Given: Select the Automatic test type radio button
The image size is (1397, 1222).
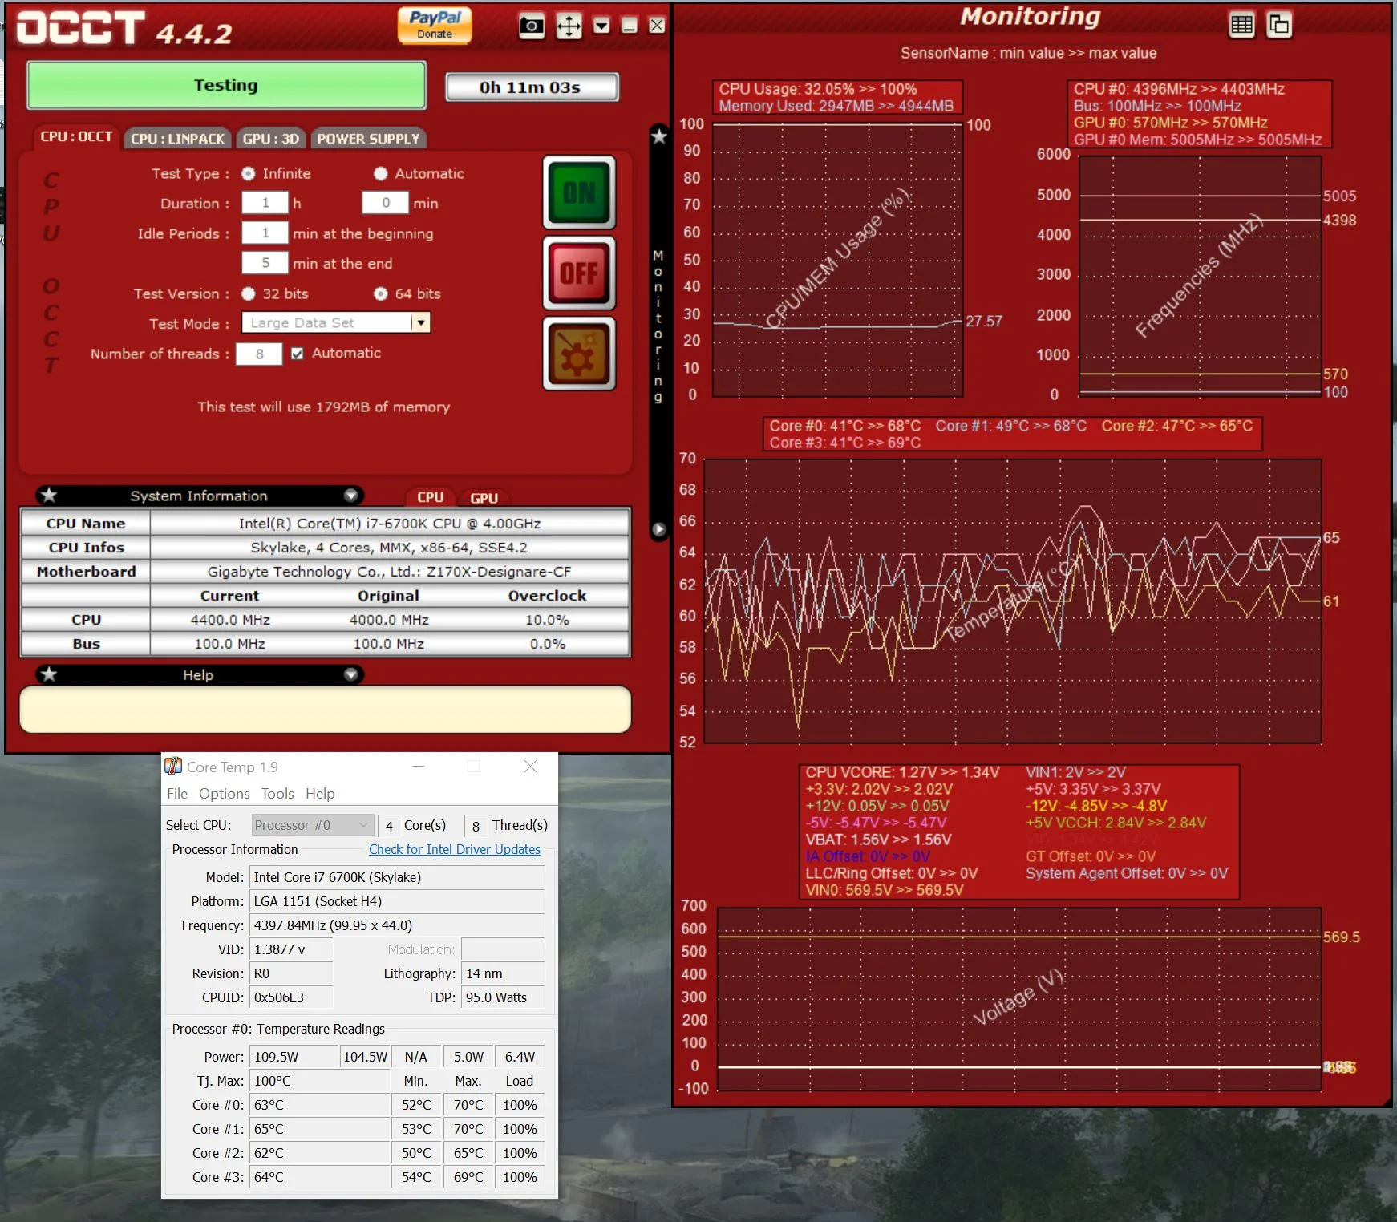Looking at the screenshot, I should 380,173.
